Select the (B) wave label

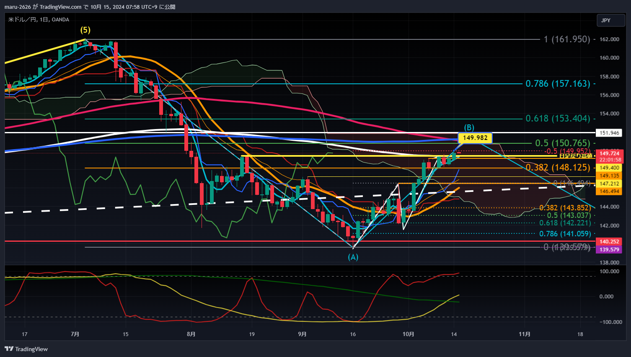click(469, 127)
